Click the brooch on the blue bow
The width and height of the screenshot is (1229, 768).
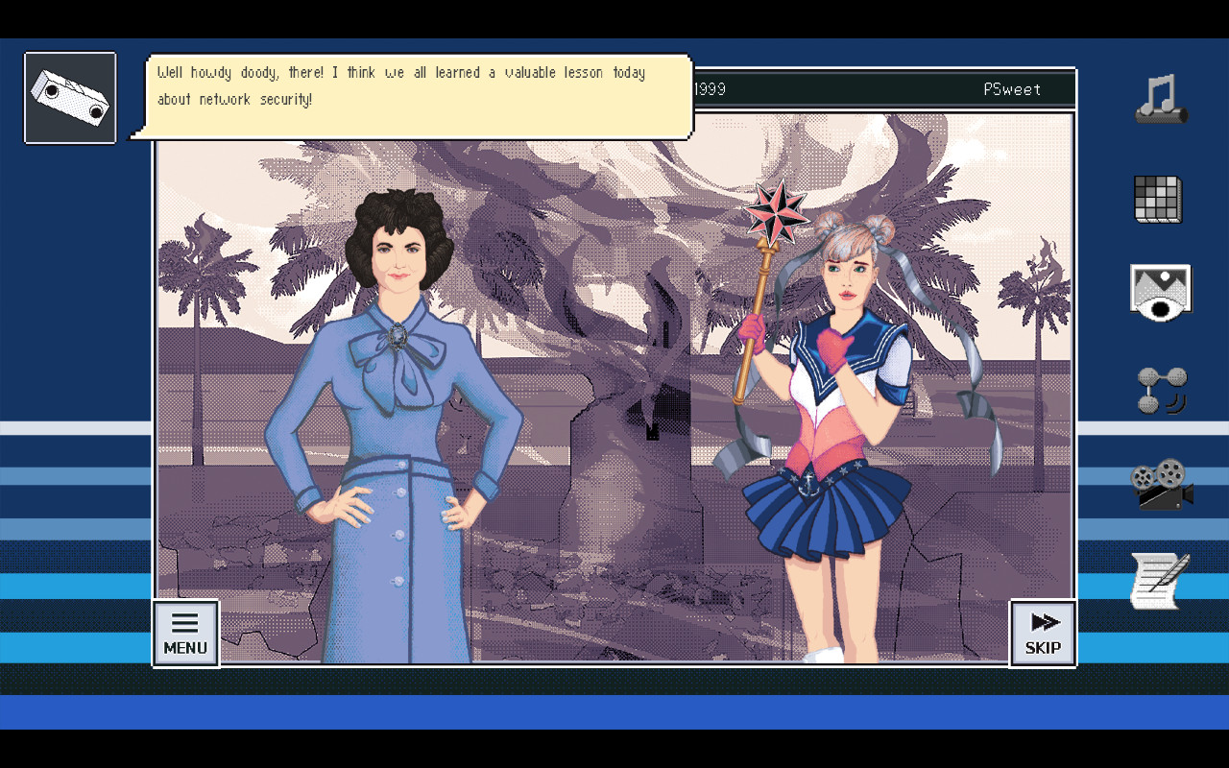tap(397, 336)
